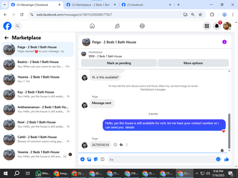The width and height of the screenshot is (238, 178).
Task: Click the Mark as pending button
Action: click(x=119, y=63)
